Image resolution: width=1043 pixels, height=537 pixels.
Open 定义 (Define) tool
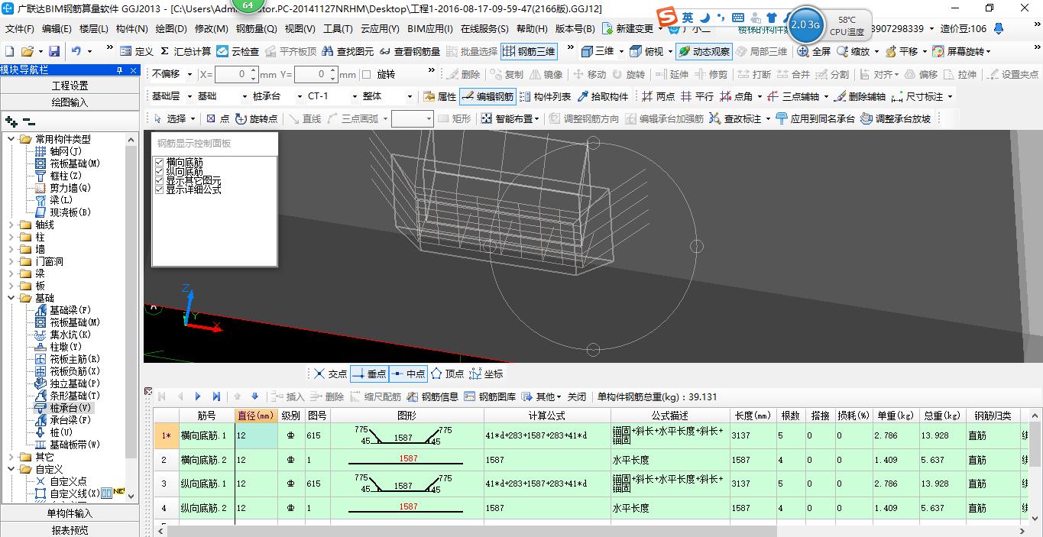[137, 51]
